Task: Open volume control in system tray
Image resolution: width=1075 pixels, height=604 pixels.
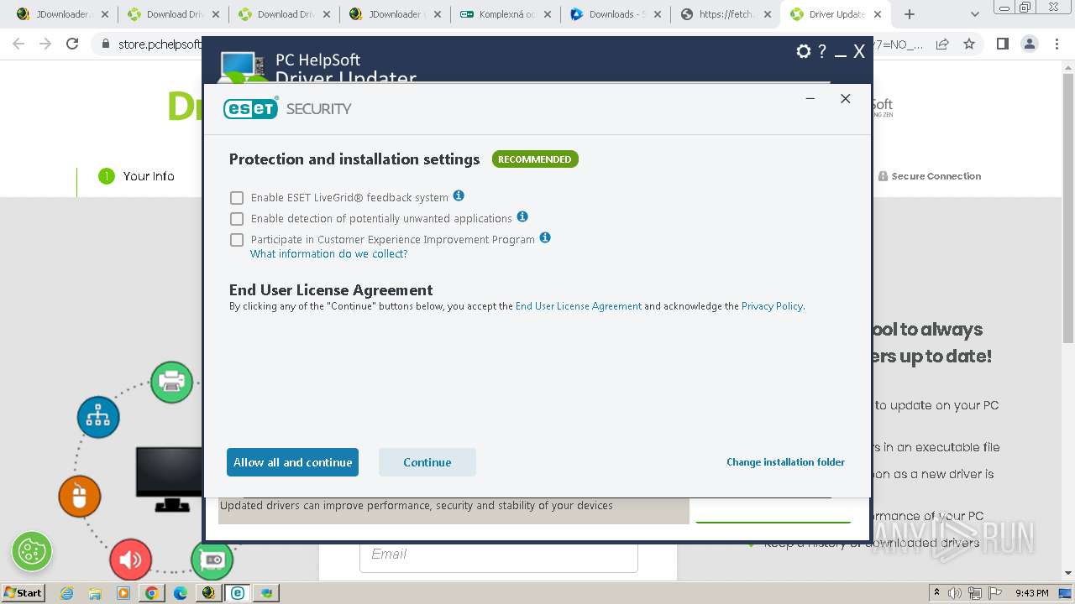Action: coord(955,593)
